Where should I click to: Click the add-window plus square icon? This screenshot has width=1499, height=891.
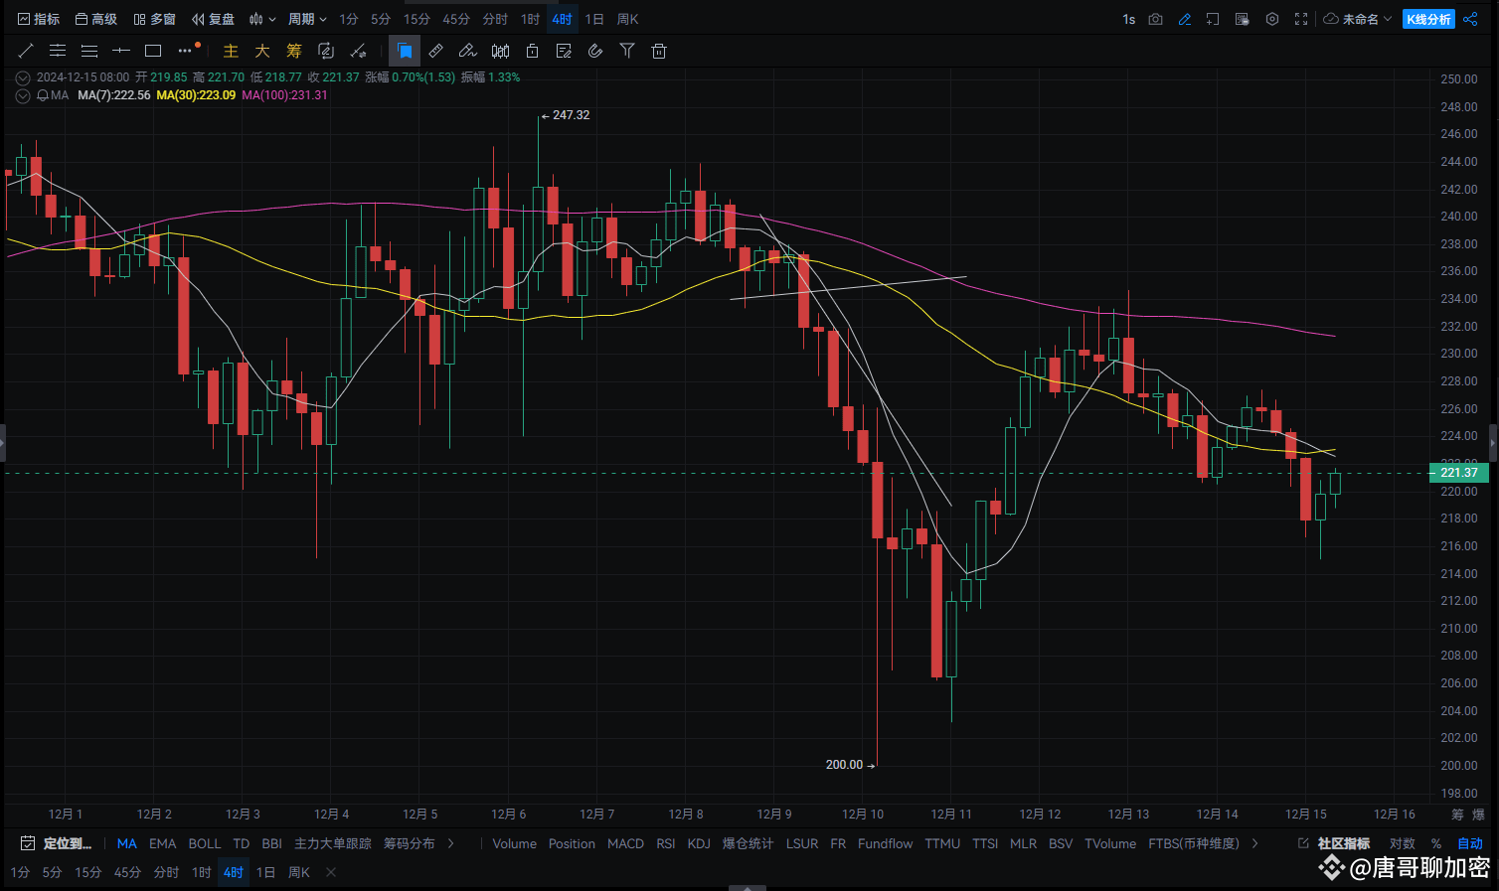point(1213,19)
